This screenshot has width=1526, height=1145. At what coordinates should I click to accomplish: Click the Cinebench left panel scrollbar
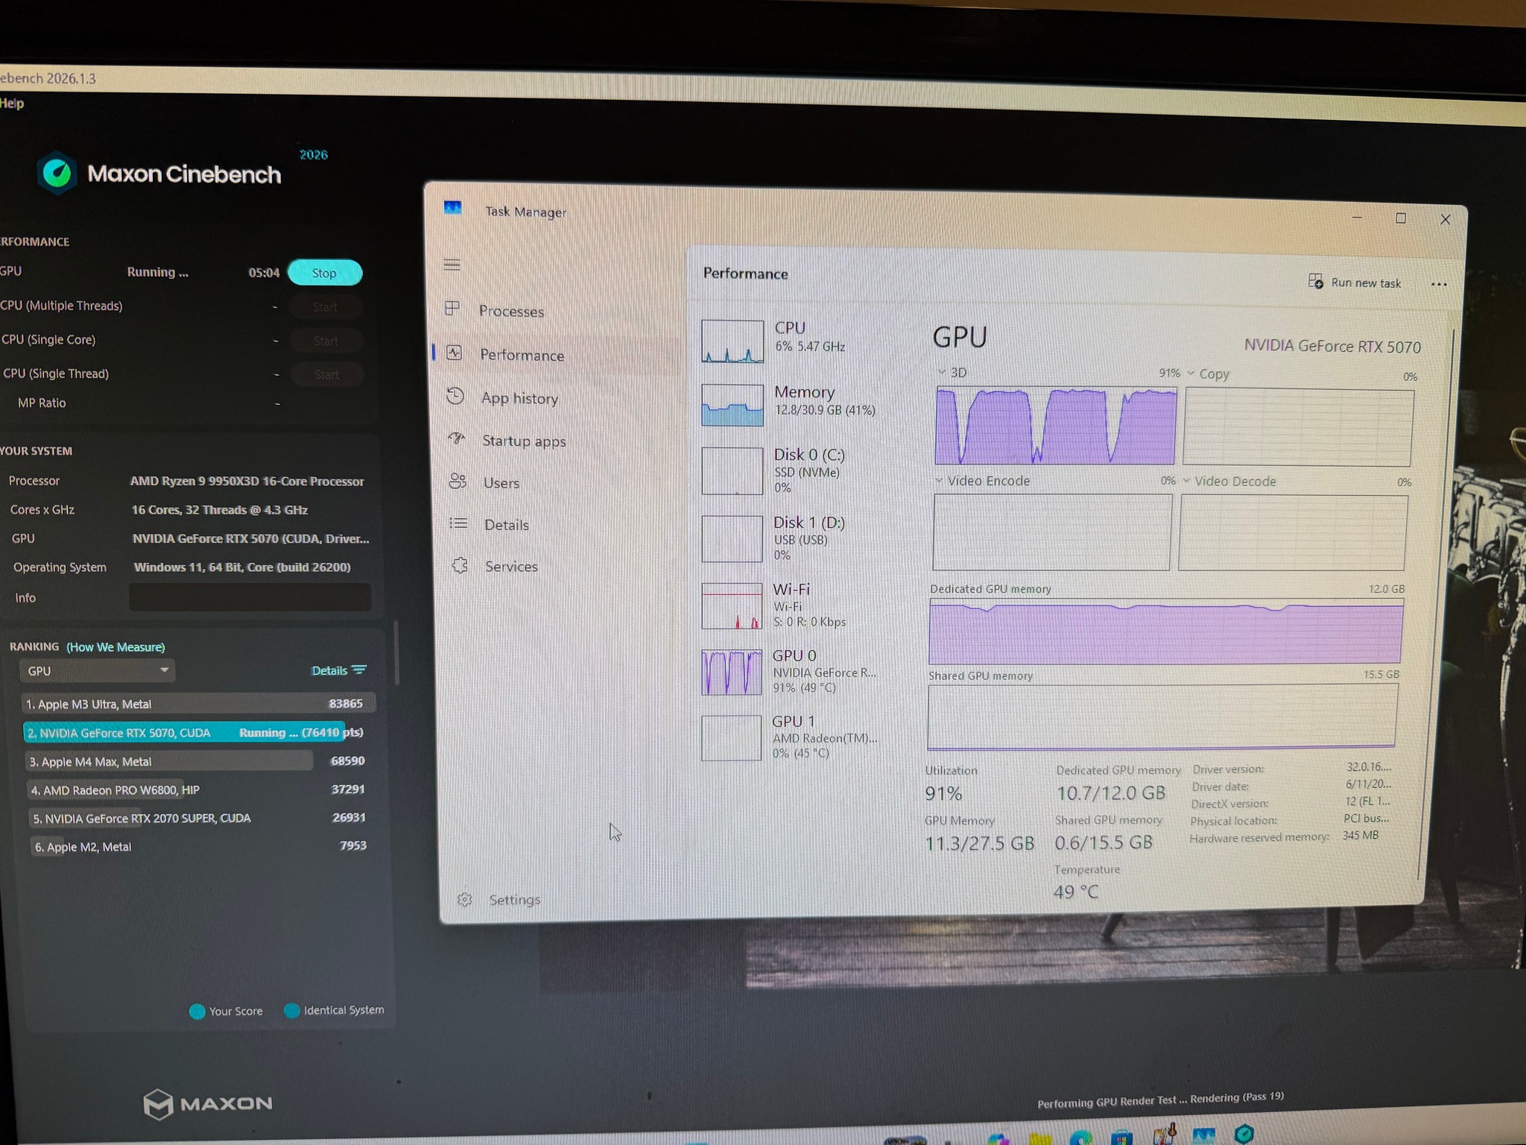pyautogui.click(x=396, y=652)
